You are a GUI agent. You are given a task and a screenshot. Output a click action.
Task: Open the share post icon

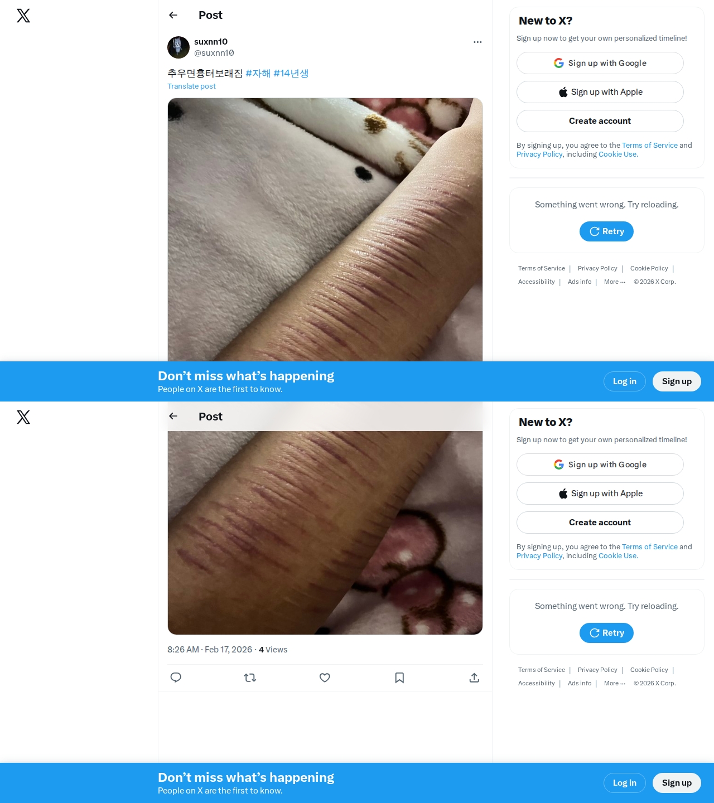coord(474,678)
